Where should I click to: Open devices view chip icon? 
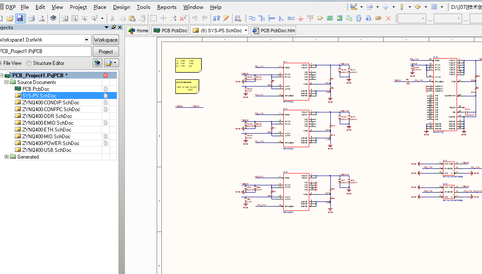point(53,18)
